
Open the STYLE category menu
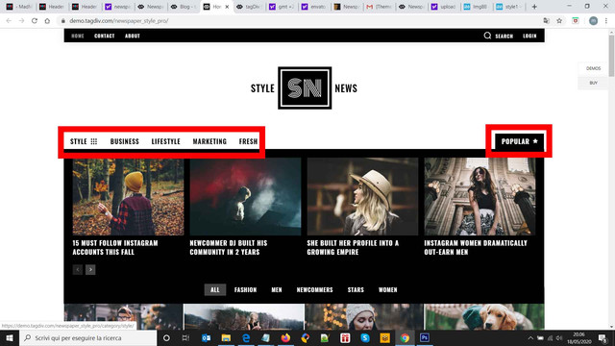[x=79, y=141]
